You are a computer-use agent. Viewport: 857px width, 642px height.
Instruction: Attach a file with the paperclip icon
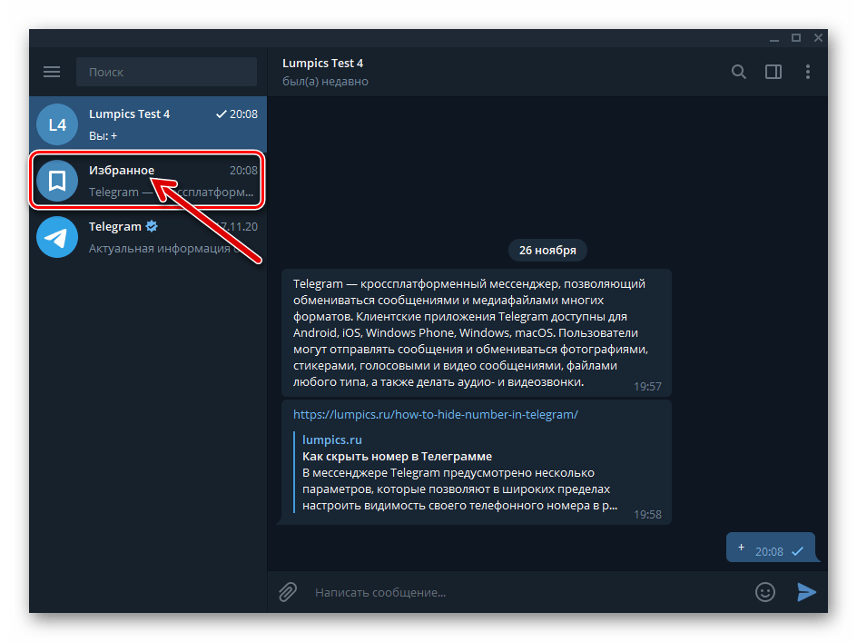[287, 591]
